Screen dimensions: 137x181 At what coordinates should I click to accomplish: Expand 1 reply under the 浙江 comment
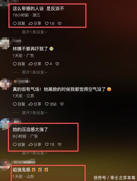click(35, 32)
